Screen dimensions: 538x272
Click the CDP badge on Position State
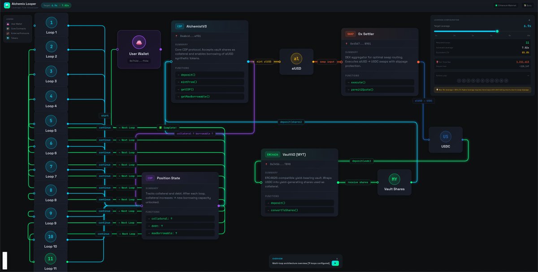click(150, 178)
